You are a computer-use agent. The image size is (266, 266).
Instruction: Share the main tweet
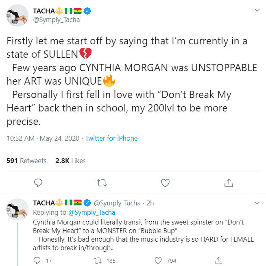(x=229, y=183)
